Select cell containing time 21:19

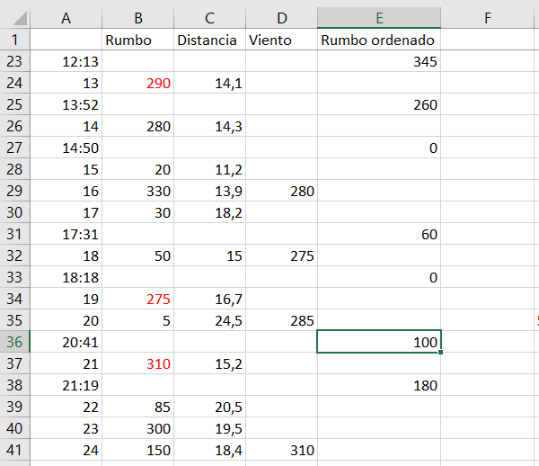tap(66, 385)
